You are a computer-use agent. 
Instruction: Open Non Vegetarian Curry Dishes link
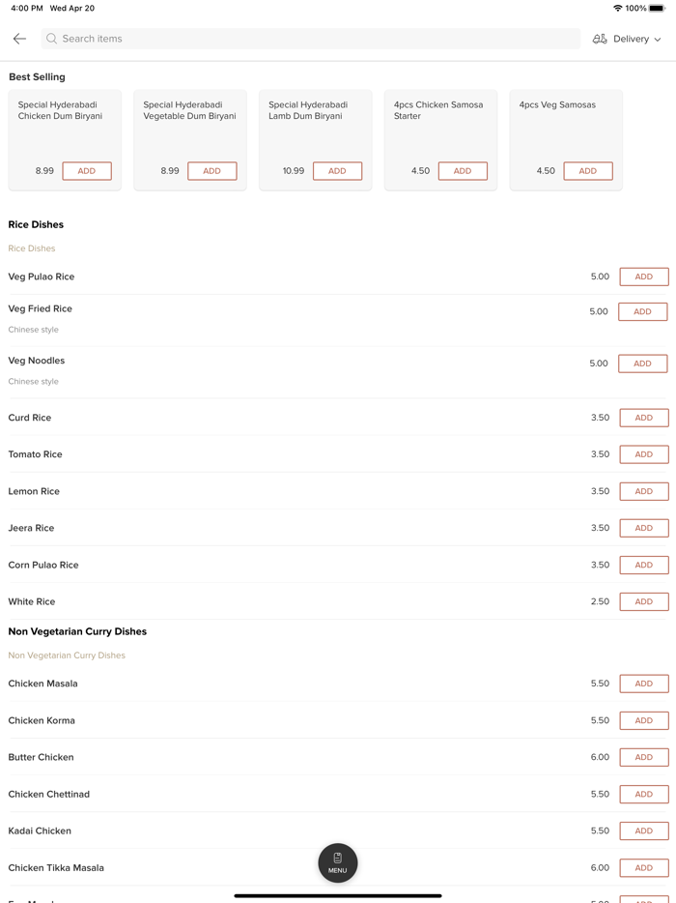click(67, 655)
